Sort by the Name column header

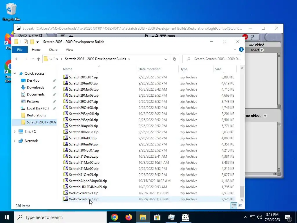(x=99, y=69)
